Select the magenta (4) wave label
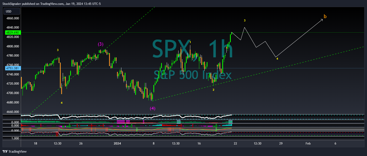The image size is (367, 156). point(152,108)
